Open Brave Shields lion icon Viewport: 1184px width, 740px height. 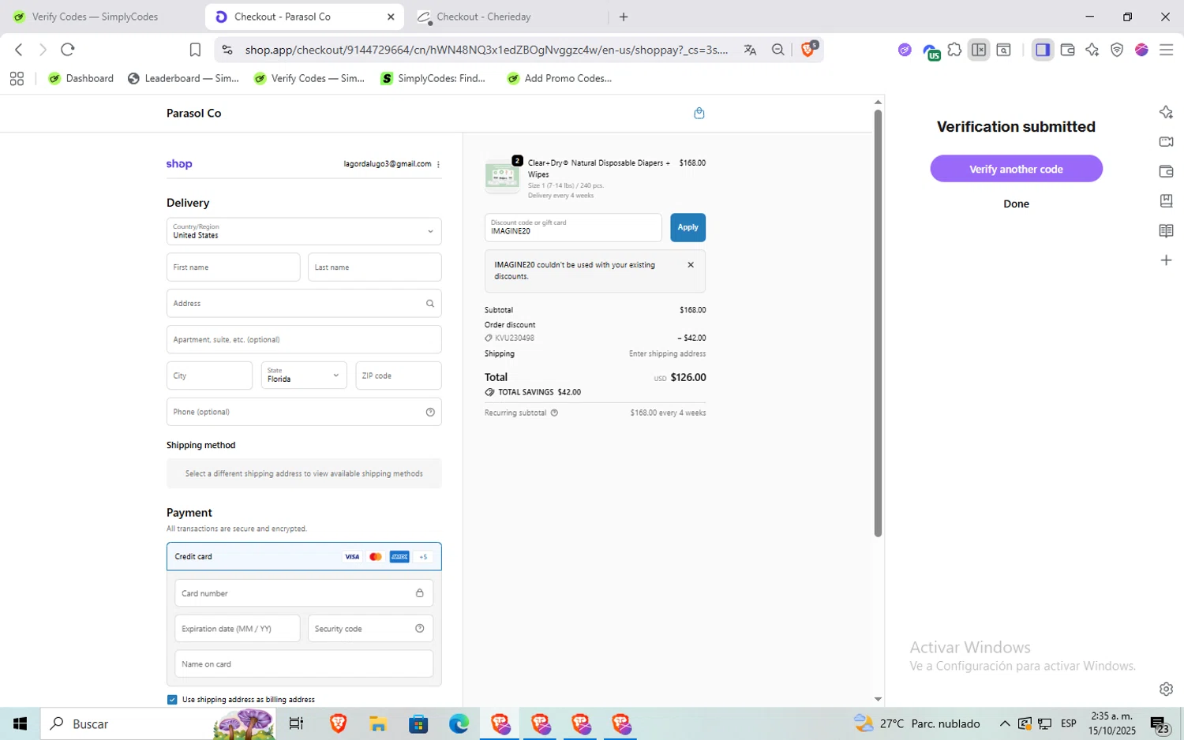[808, 49]
